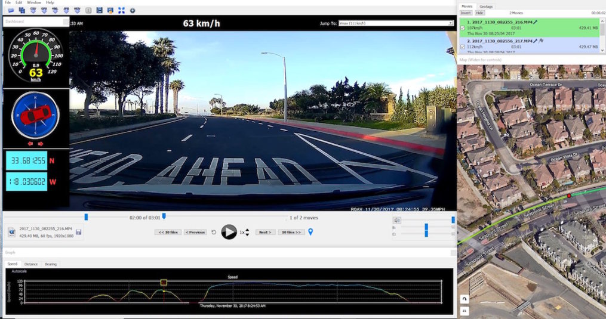Click the video position slider handle
This screenshot has width=606, height=319.
click(x=164, y=216)
